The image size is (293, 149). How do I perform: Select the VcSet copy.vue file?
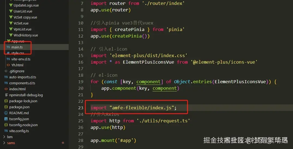pos(25,17)
